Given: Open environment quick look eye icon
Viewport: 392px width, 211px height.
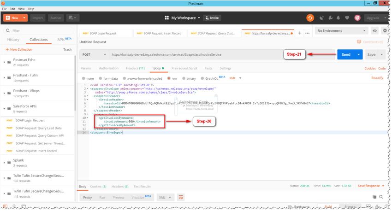Looking at the screenshot, I should coord(374,30).
